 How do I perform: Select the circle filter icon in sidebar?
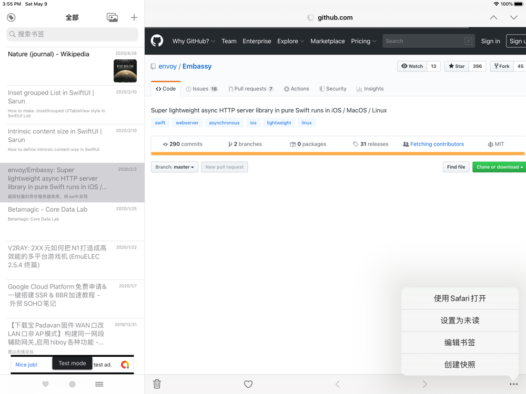coord(72,384)
